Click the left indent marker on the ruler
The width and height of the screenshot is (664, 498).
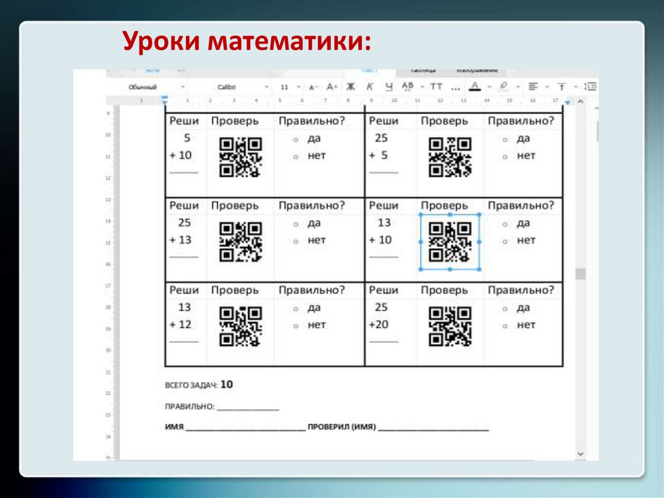[x=165, y=101]
